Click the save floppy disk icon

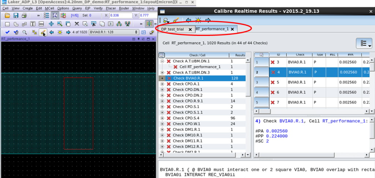tap(16, 15)
